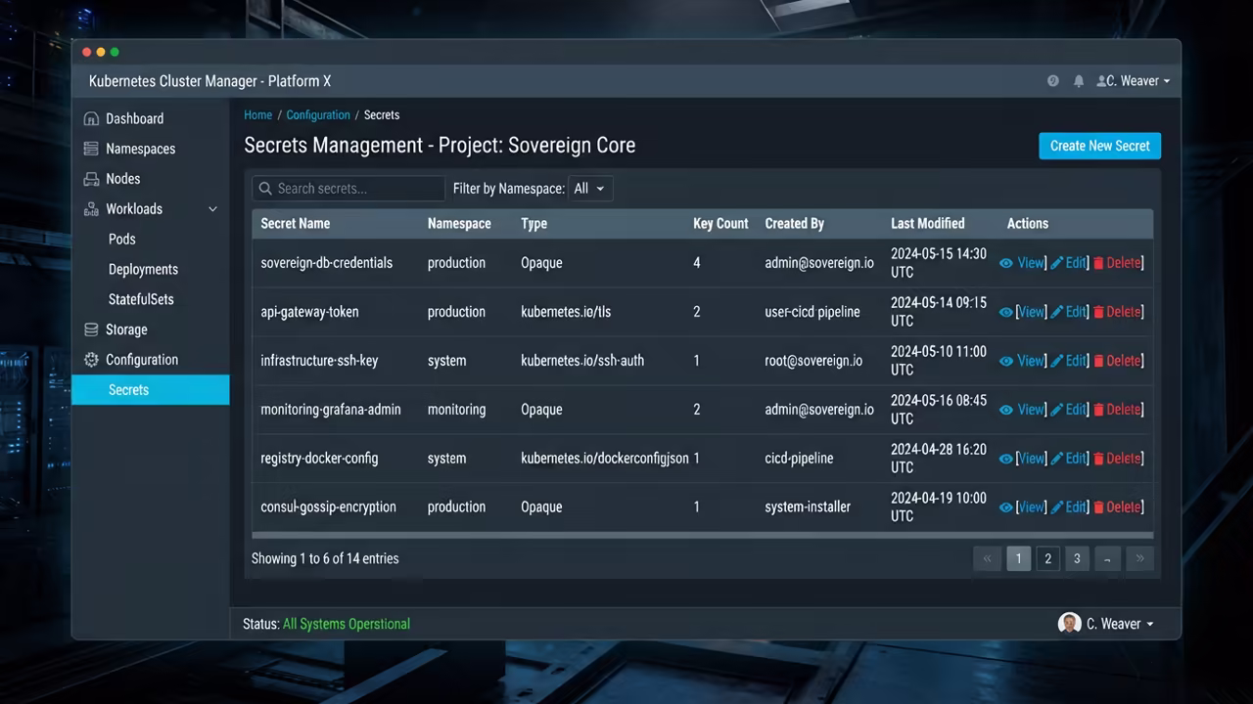Click the last page double-arrow button
The height and width of the screenshot is (704, 1253).
[x=1139, y=558]
